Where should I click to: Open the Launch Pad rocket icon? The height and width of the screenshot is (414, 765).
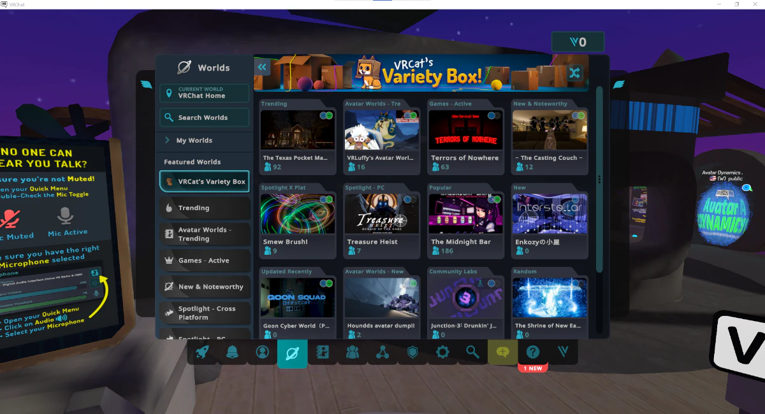coord(203,352)
